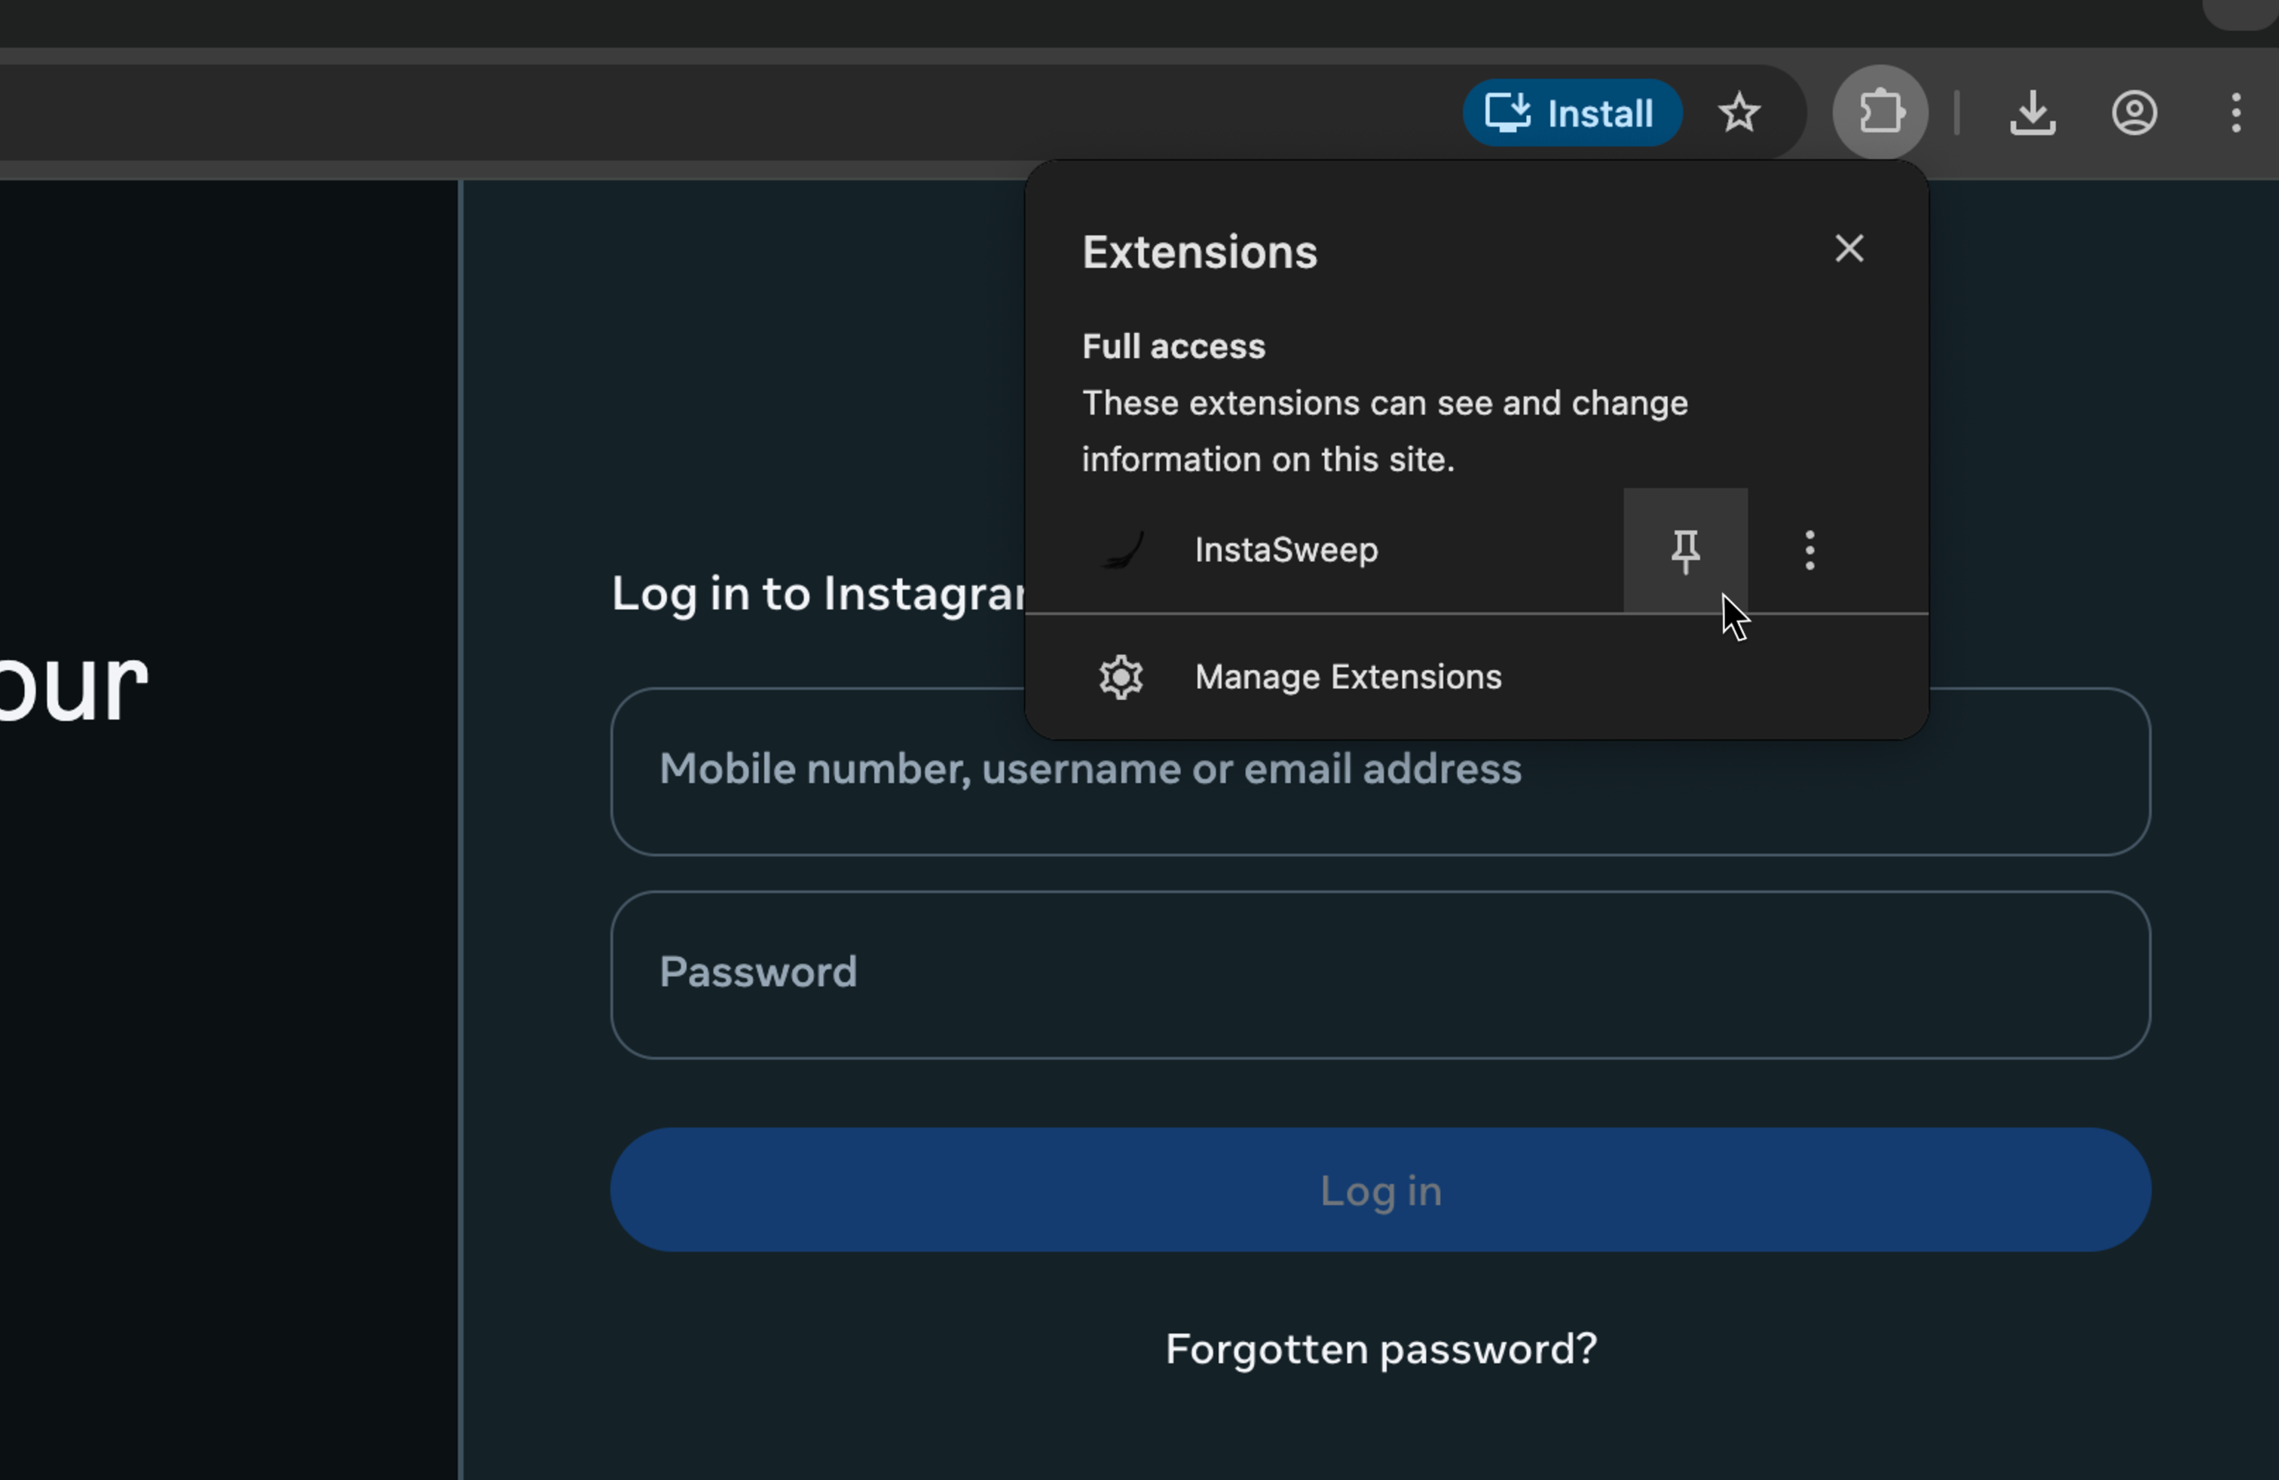Click the InstaSweep extension icon

coord(1122,550)
